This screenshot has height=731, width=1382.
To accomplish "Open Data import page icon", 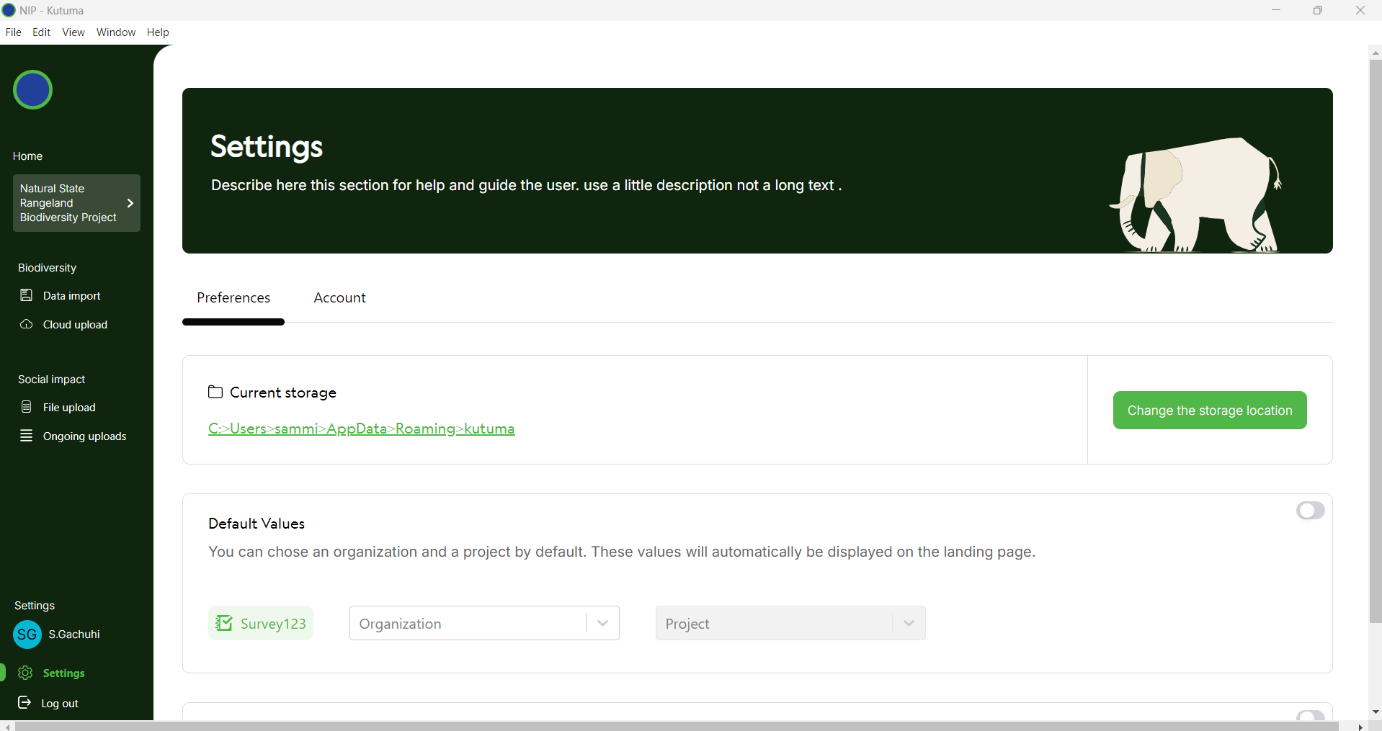I will pos(27,295).
